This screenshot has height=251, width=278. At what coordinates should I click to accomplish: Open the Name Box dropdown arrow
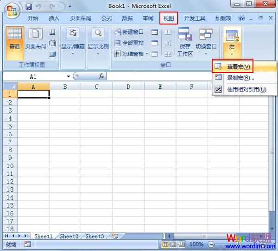tap(69, 77)
